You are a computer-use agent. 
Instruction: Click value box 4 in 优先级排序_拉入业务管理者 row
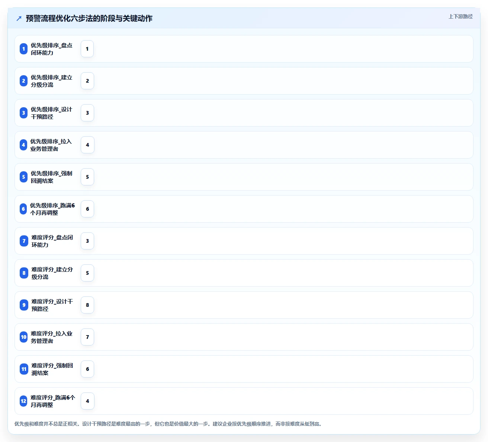point(87,145)
